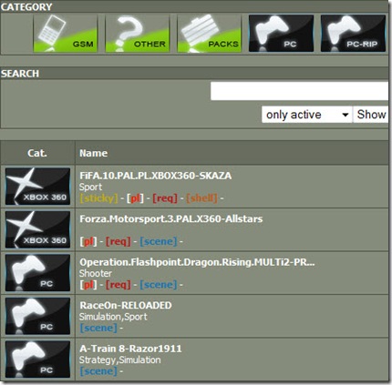Click [scene] tag in A-Train 8 row

pos(98,371)
